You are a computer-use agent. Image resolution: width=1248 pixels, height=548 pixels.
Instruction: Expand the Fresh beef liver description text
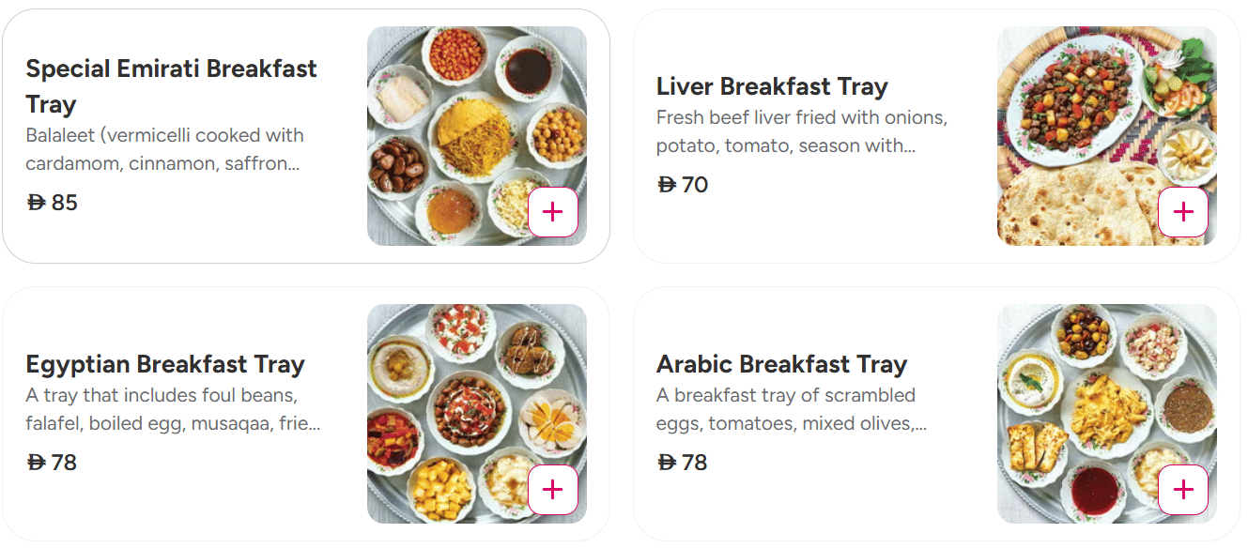coord(801,131)
